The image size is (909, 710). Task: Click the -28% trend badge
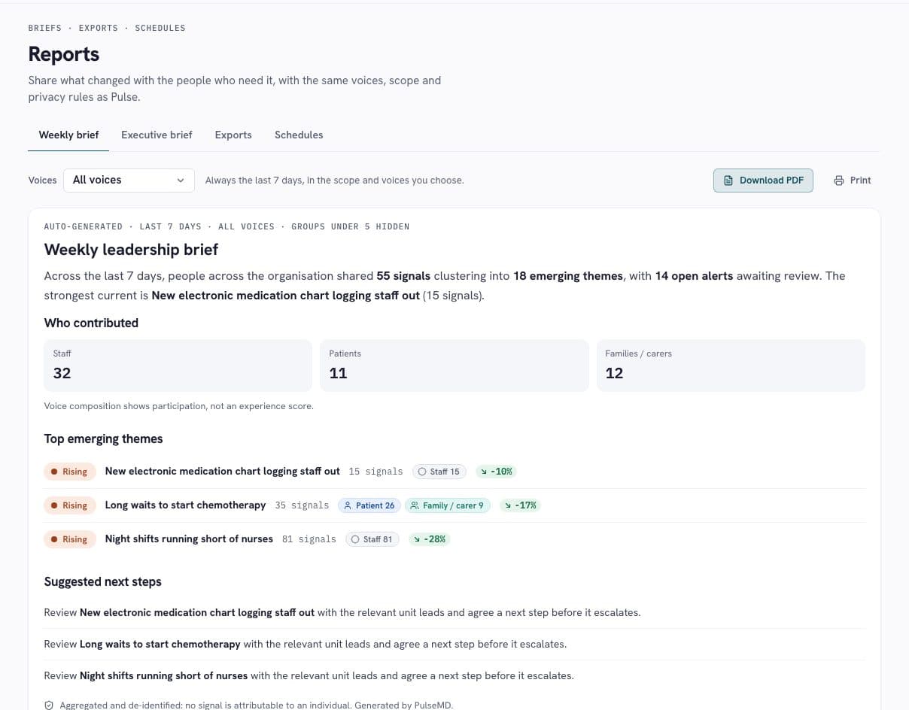(430, 539)
